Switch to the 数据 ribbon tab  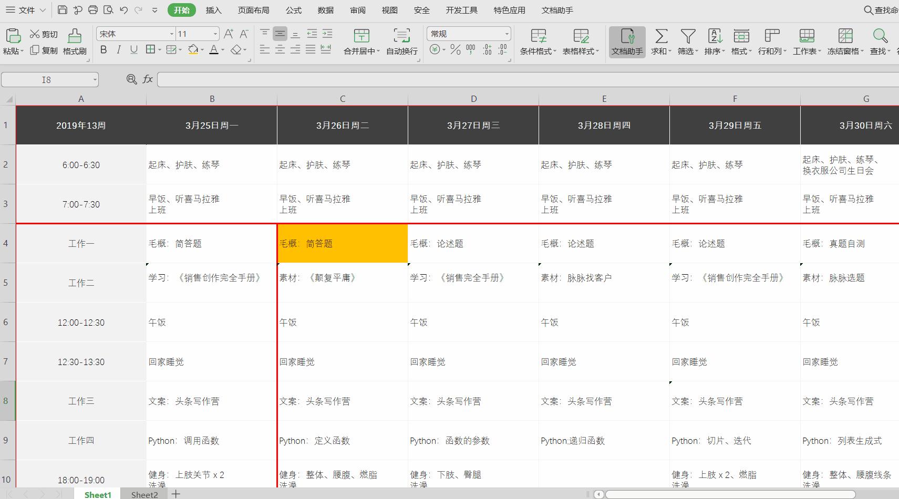point(325,9)
